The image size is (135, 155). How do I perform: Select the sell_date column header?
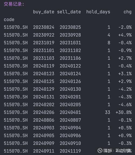point(69,12)
